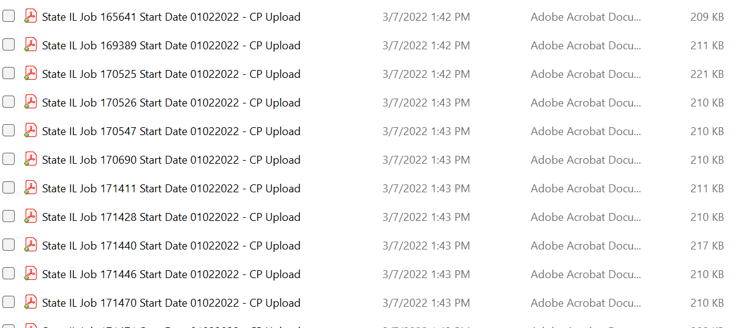The image size is (749, 328).
Task: Click the PDF icon for Job 171428
Action: point(30,217)
